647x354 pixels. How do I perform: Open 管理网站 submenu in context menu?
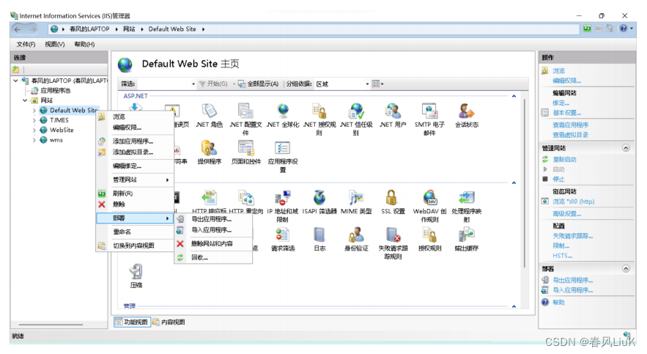pos(135,180)
